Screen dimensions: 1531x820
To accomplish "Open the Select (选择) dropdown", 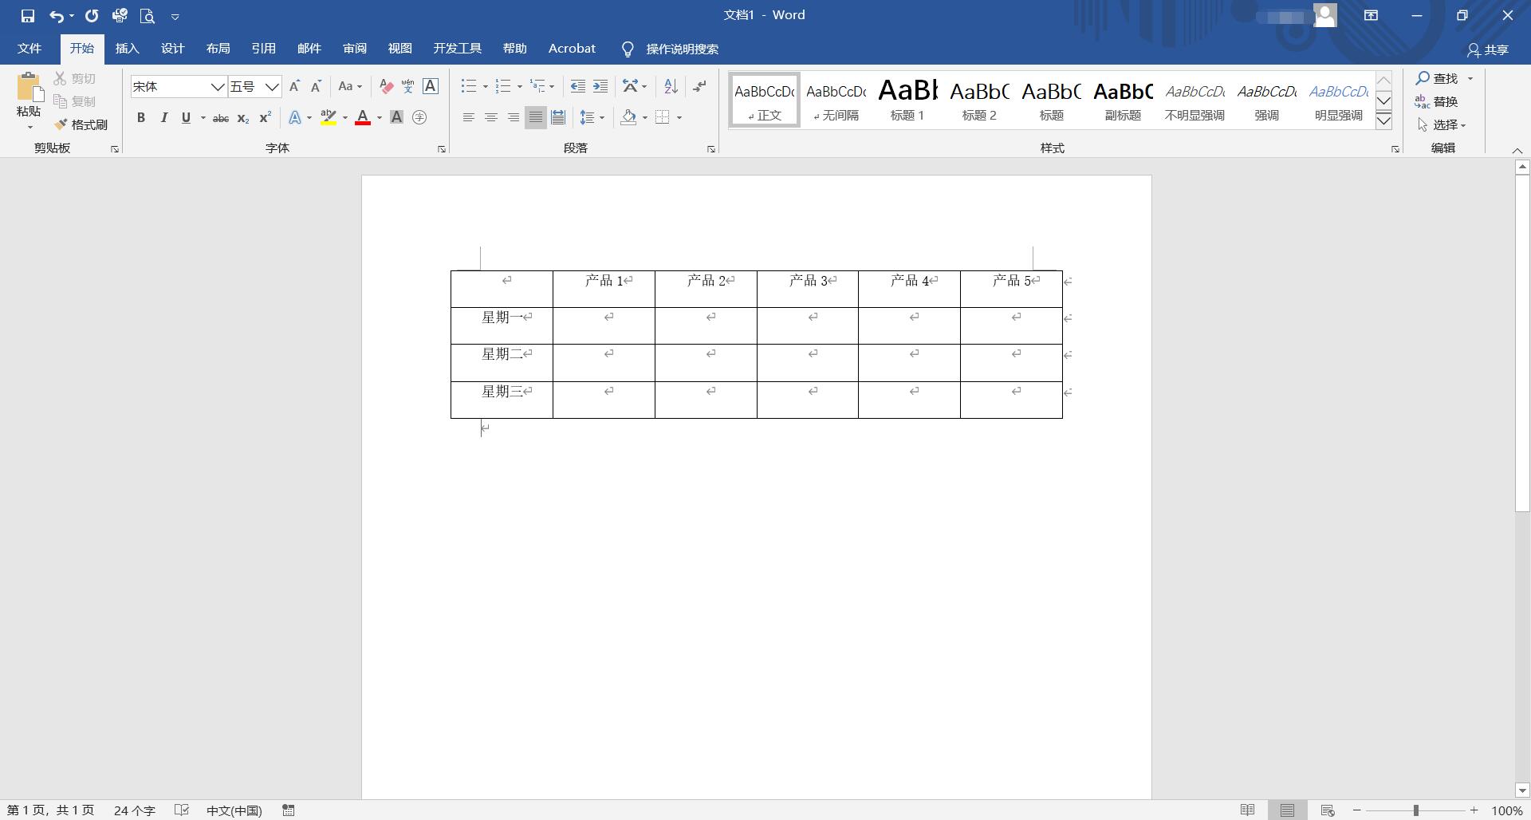I will click(x=1442, y=124).
